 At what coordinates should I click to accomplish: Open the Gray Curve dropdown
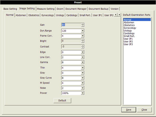tap(83, 78)
